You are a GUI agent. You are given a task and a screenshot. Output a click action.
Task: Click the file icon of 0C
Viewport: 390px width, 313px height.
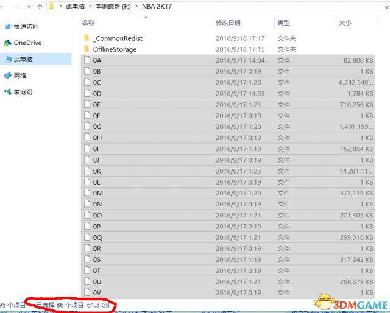click(87, 82)
